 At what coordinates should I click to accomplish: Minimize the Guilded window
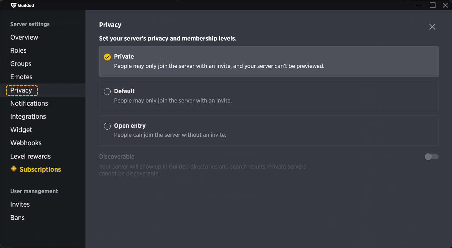[419, 5]
